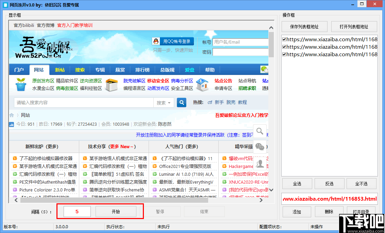
Task: Click the floating user profile sidebar icon
Action: [x=260, y=163]
